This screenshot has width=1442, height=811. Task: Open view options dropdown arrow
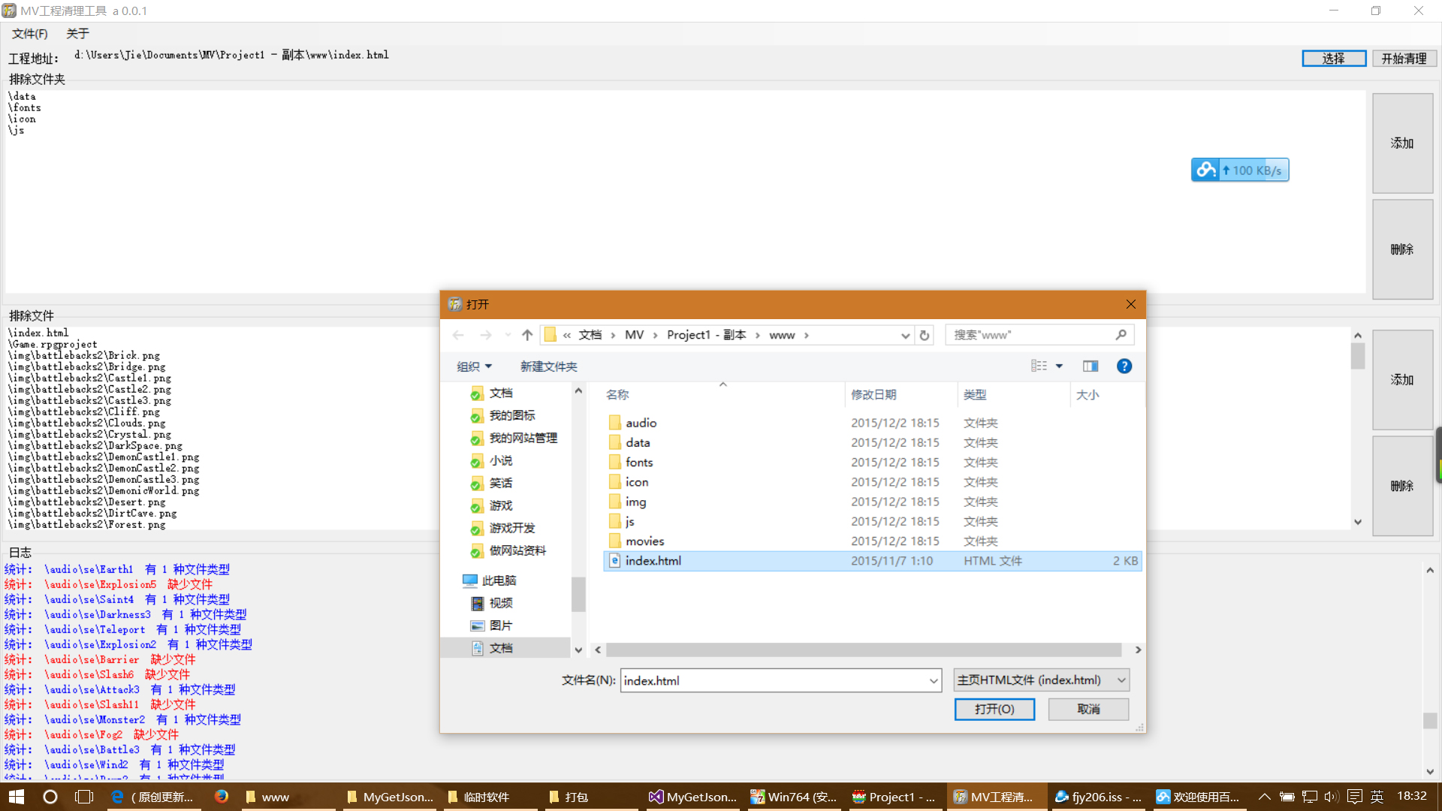pos(1059,366)
